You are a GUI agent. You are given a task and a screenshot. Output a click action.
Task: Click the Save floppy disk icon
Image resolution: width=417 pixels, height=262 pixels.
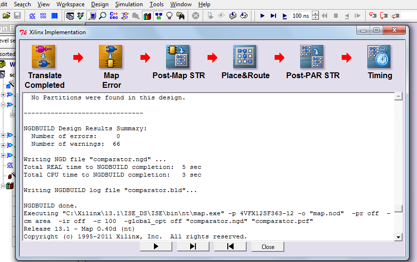point(17,16)
